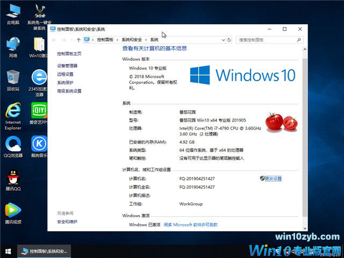Click 控制面板 in the breadcrumb
The width and height of the screenshot is (344, 258).
click(105, 40)
